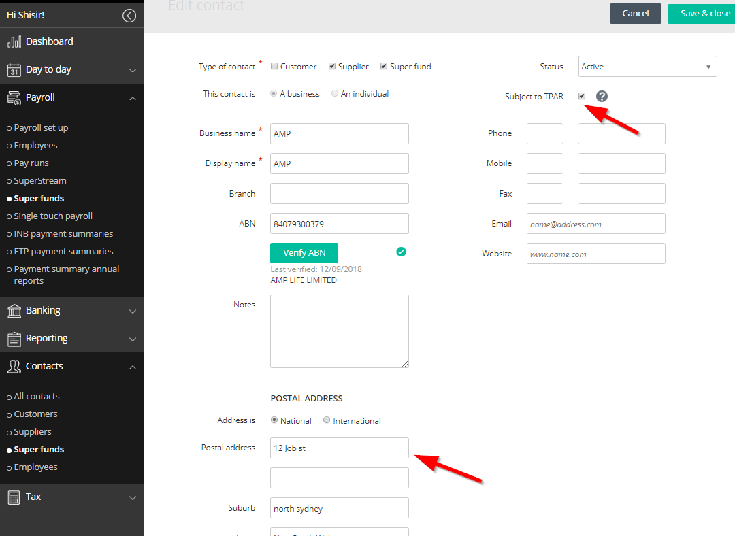Screen dimensions: 735x536
Task: Open the TPAR help question mark icon
Action: click(602, 96)
